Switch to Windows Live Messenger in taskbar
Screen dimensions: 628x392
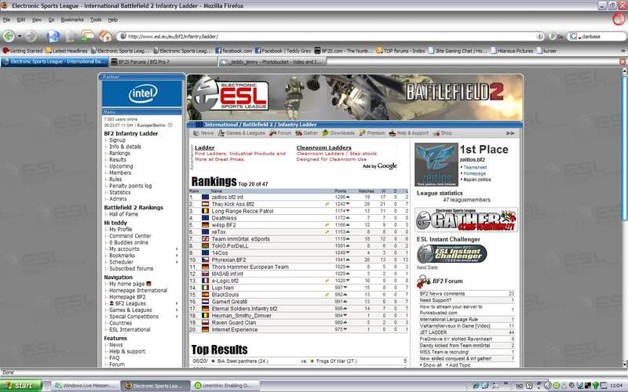coord(85,386)
